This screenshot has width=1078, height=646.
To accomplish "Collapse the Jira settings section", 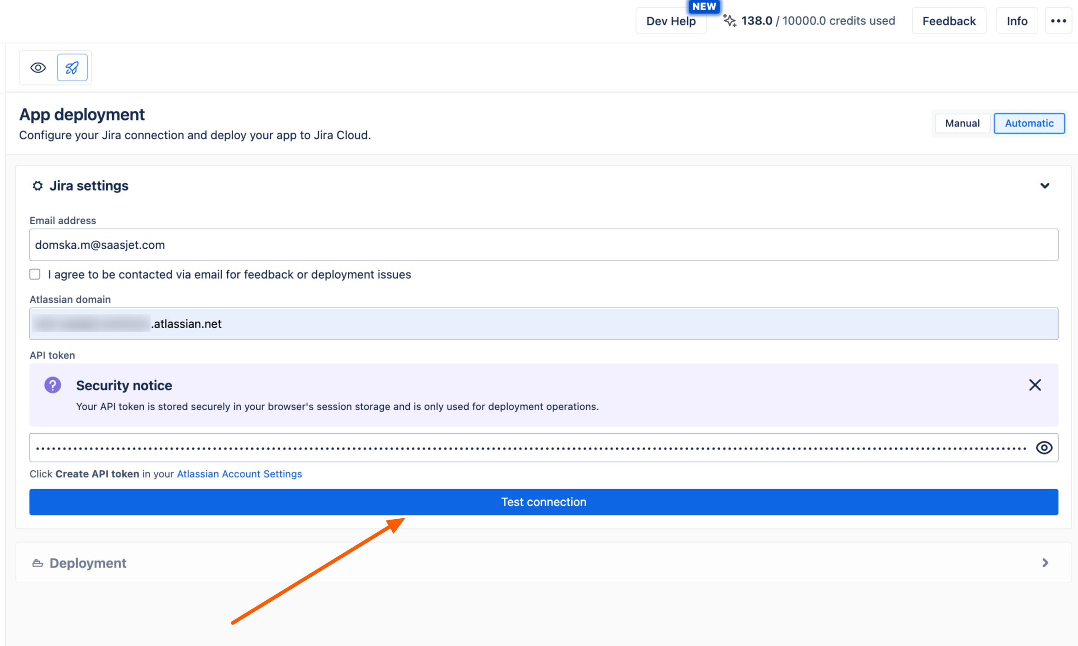I will pos(1045,186).
